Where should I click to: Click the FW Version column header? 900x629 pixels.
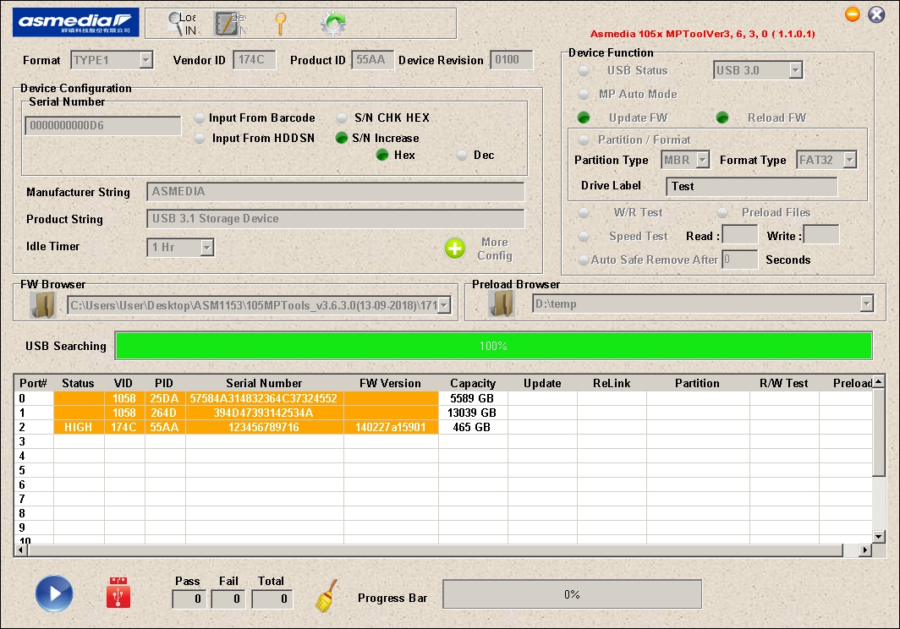click(x=390, y=383)
